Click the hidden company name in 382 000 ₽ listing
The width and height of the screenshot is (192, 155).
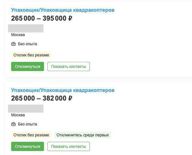pos(26,108)
